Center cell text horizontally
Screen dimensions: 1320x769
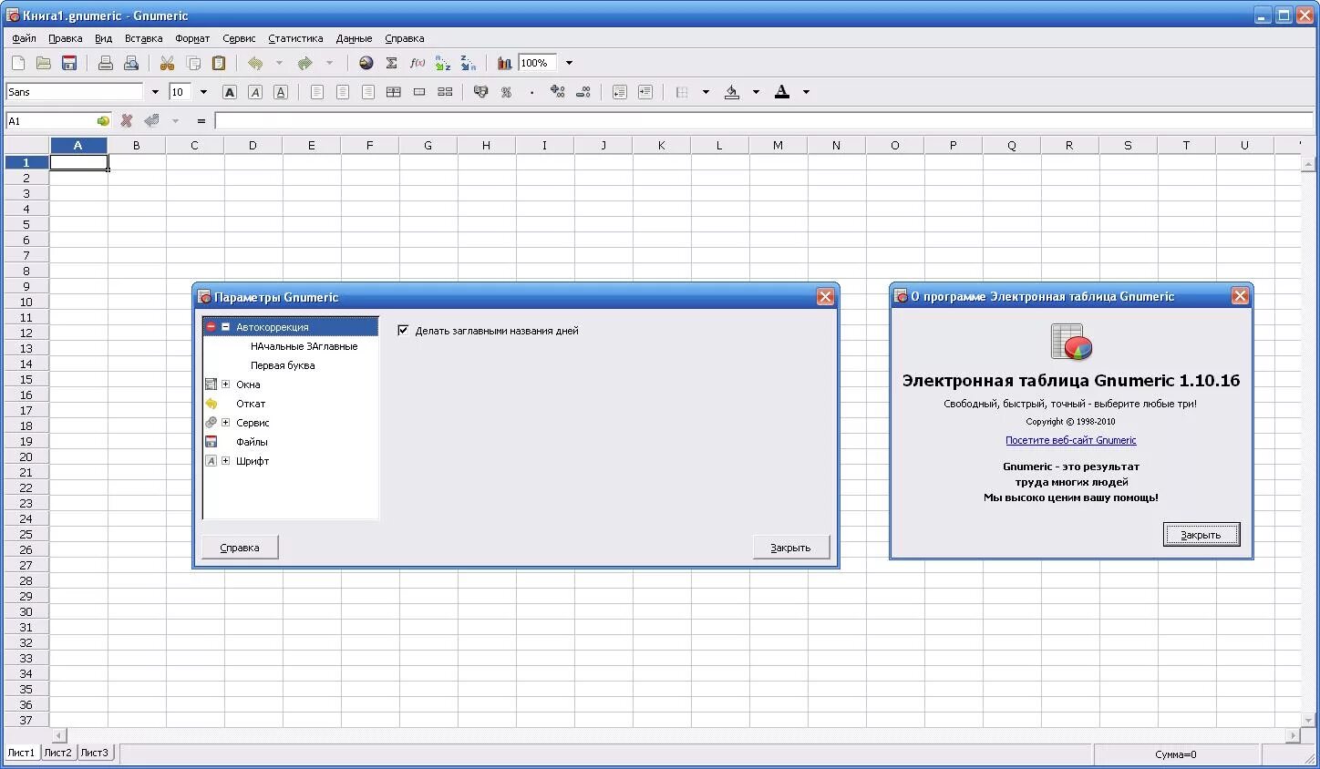click(343, 92)
